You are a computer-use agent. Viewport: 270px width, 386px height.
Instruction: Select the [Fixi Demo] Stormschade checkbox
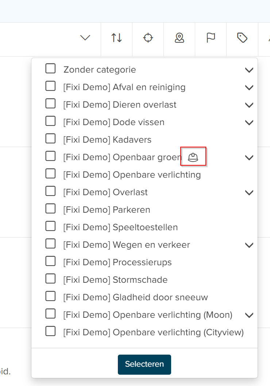[50, 278]
